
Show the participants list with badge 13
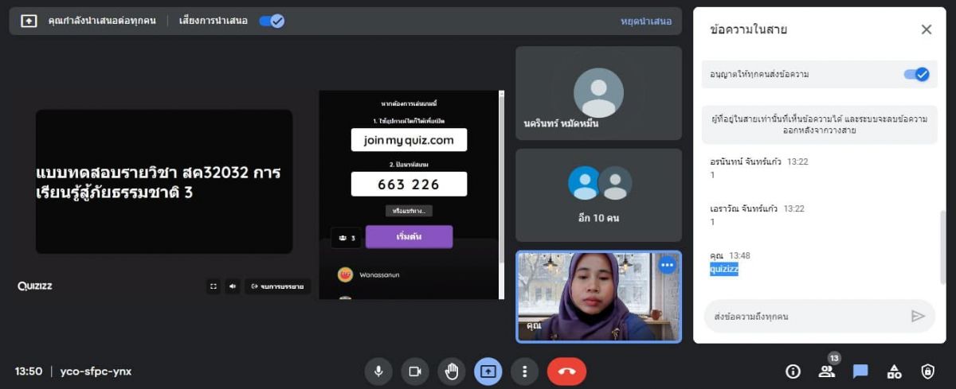827,371
